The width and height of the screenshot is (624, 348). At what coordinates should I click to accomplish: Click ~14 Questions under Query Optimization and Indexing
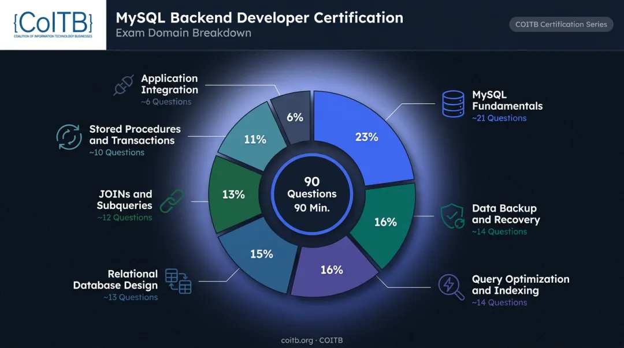click(x=500, y=302)
